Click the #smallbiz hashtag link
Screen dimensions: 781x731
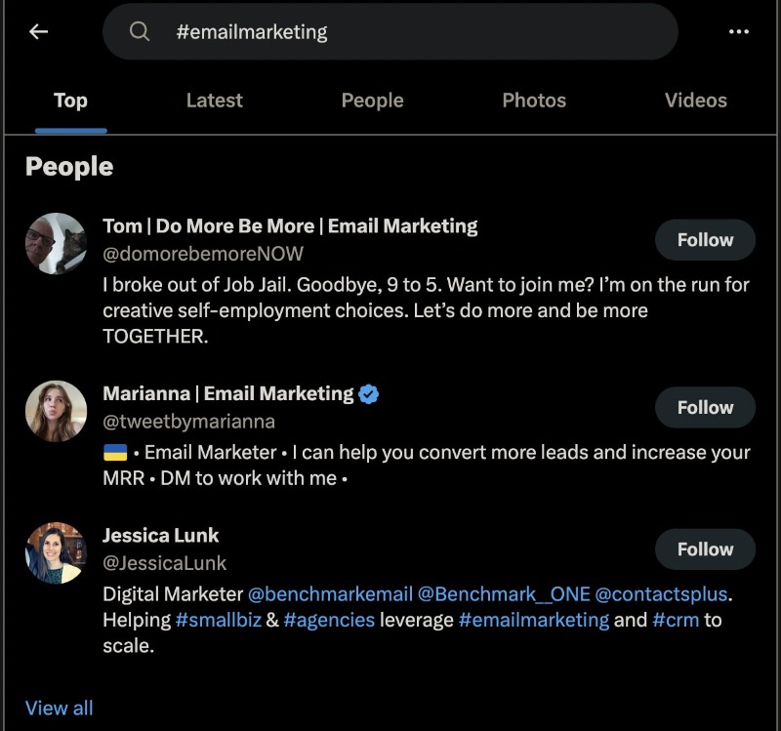click(218, 620)
